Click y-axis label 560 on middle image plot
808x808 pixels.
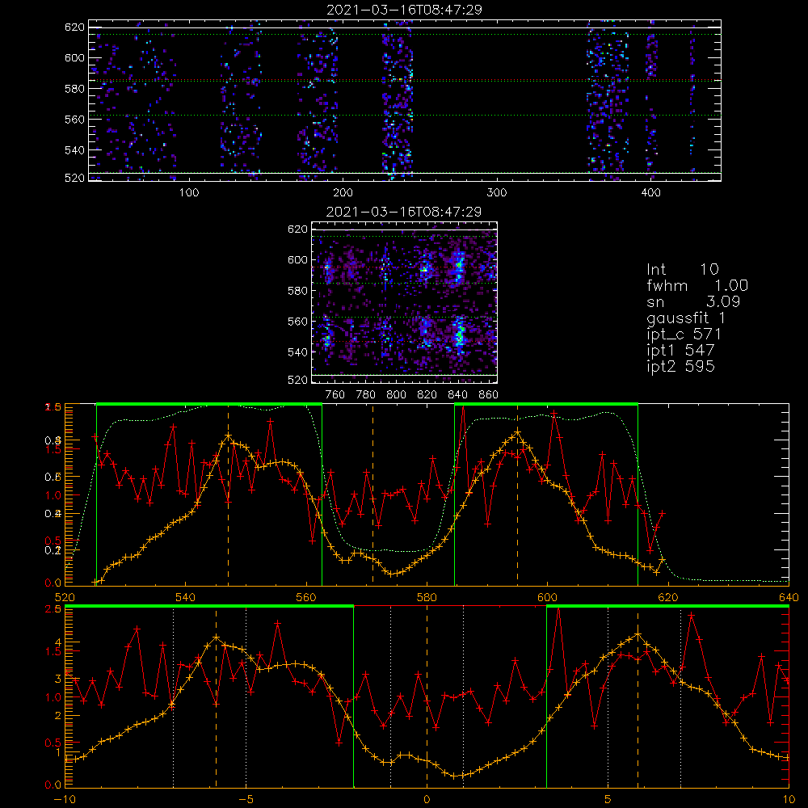pos(297,322)
